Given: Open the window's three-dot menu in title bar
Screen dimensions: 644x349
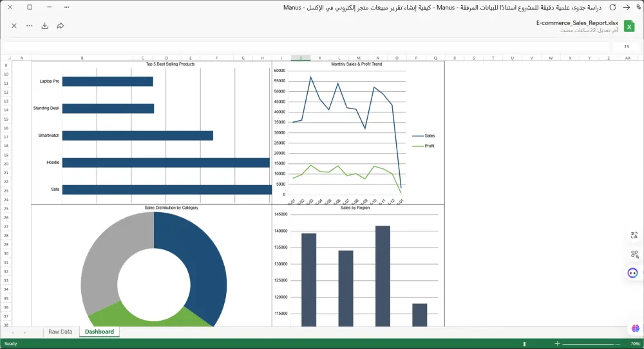Looking at the screenshot, I should tap(66, 7).
